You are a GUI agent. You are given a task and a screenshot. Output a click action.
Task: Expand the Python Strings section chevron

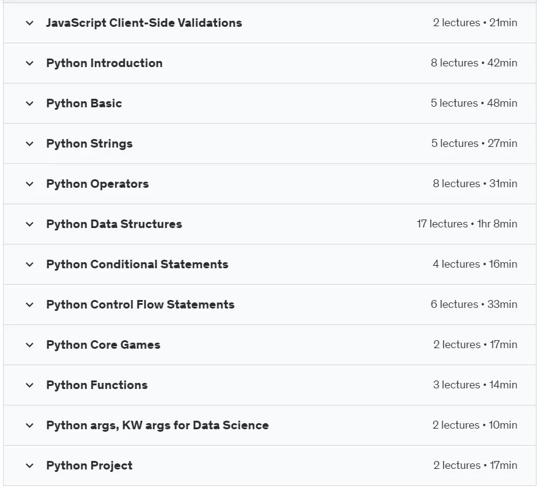click(29, 144)
